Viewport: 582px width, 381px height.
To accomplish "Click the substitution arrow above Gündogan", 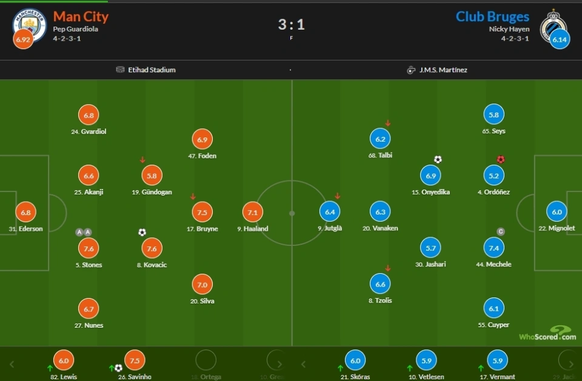I will [142, 160].
